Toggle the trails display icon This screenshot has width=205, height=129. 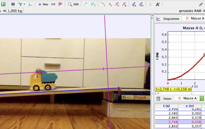click(86, 4)
